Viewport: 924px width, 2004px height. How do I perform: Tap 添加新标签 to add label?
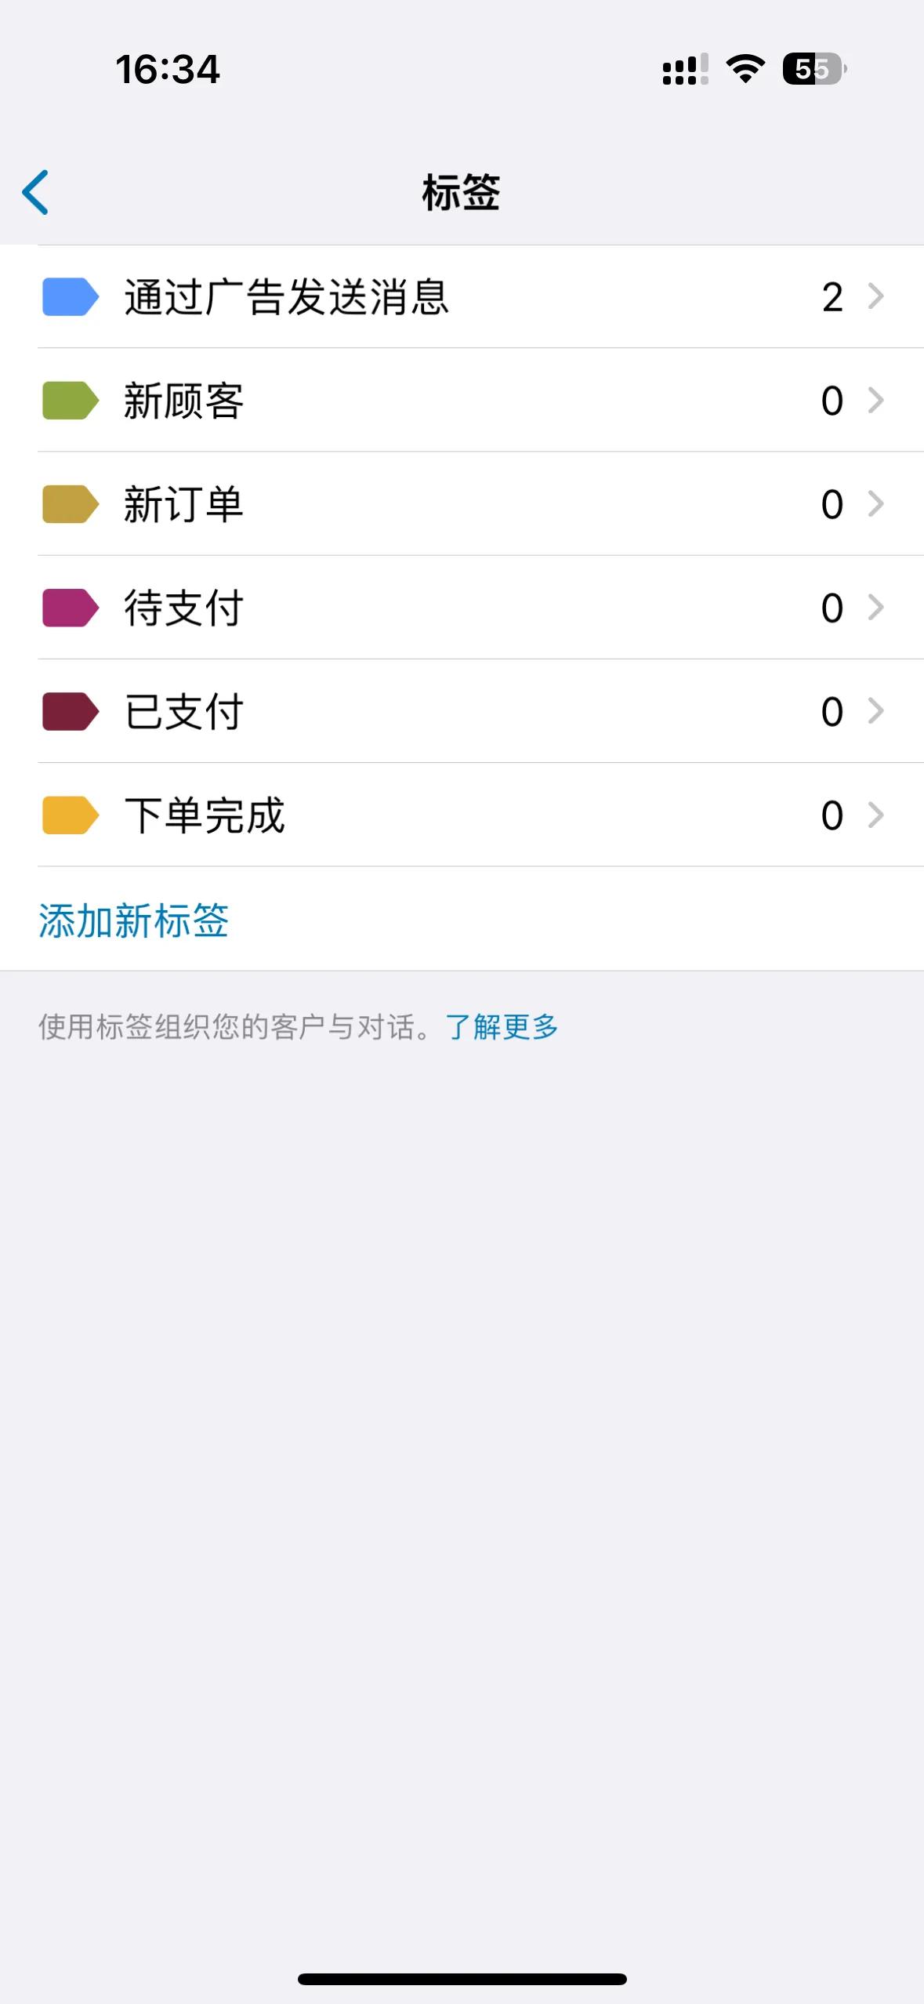[134, 920]
